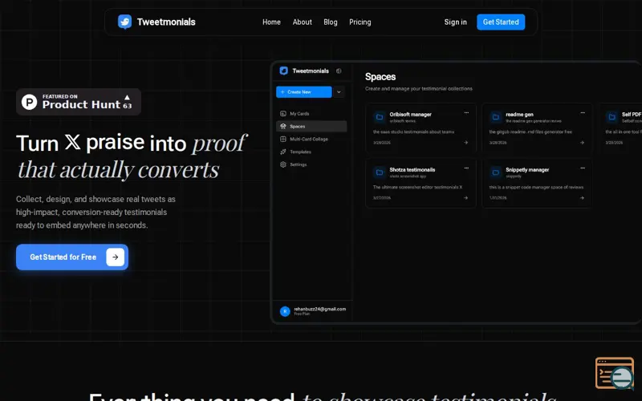This screenshot has width=642, height=401.
Task: Click the Templates wand icon
Action: tap(283, 152)
